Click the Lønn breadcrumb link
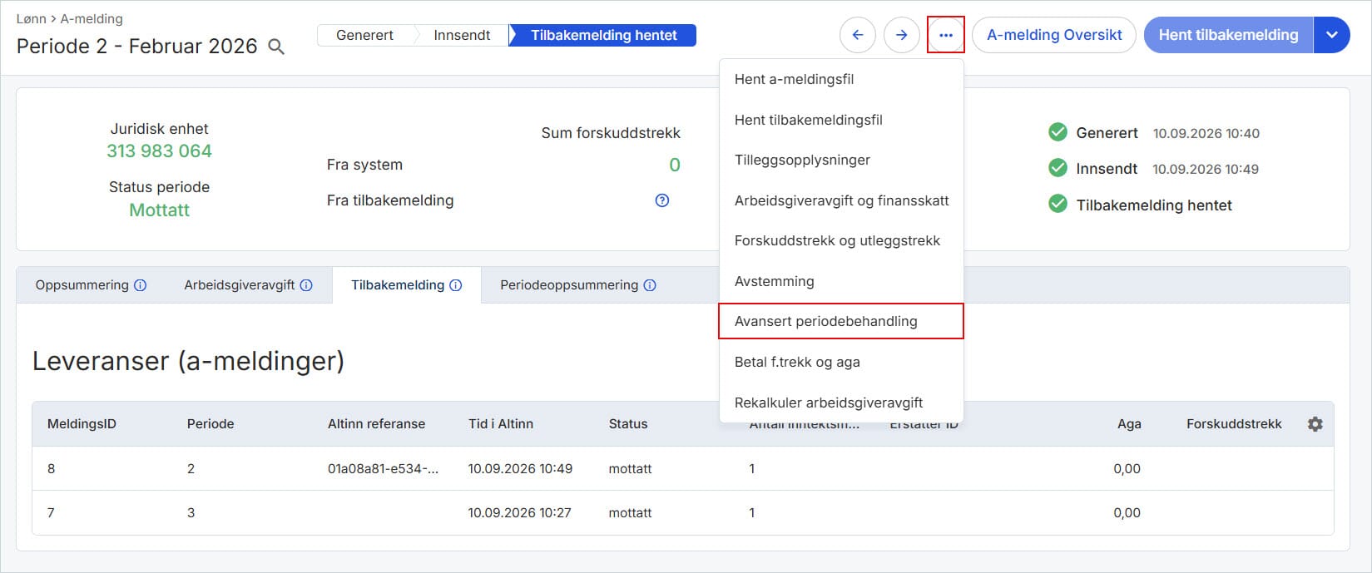This screenshot has width=1372, height=573. pos(32,18)
